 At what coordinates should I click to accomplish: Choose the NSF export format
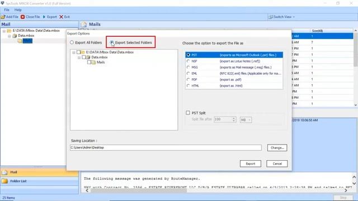(188, 61)
